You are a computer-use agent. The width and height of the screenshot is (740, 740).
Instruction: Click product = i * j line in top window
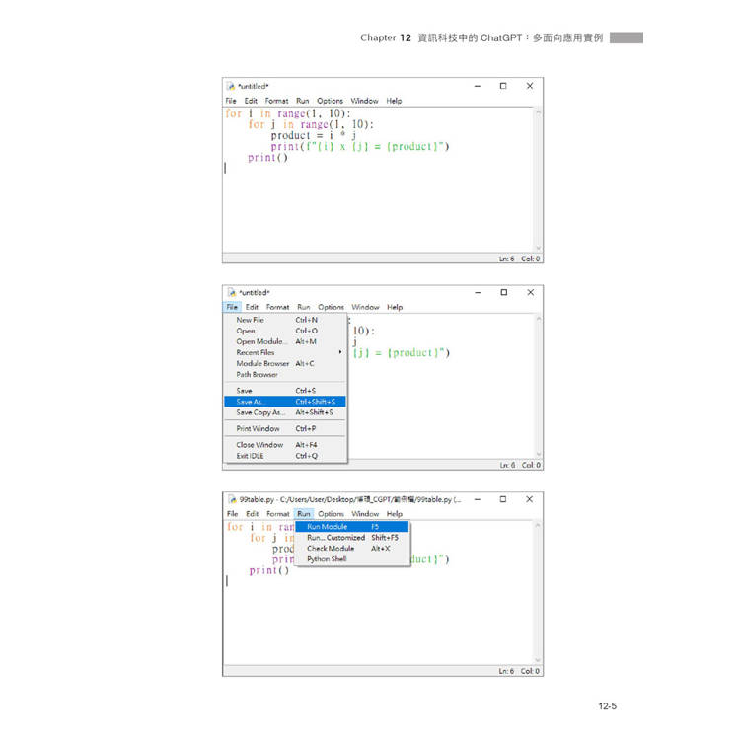314,136
